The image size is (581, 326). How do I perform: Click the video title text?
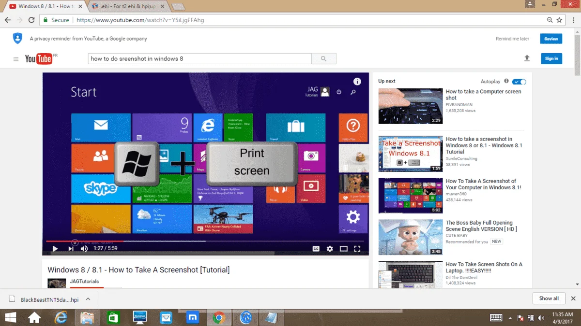138,269
